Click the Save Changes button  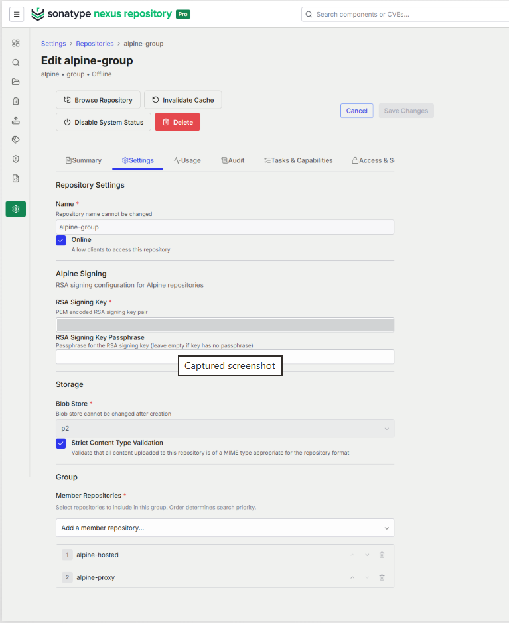coord(406,111)
